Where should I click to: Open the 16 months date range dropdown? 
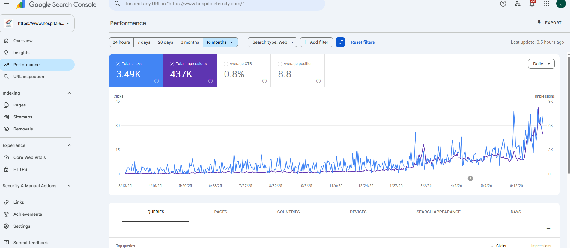tap(220, 42)
